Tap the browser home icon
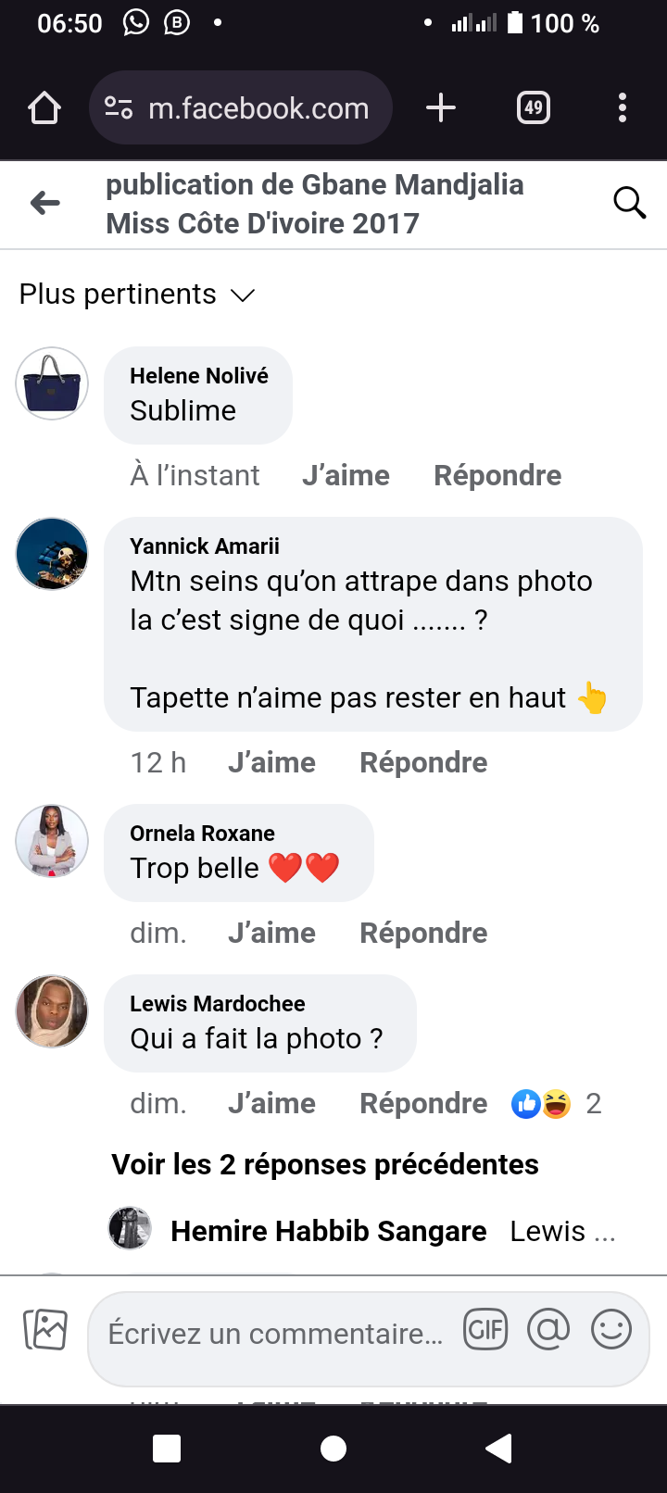The image size is (667, 1493). coord(44,108)
